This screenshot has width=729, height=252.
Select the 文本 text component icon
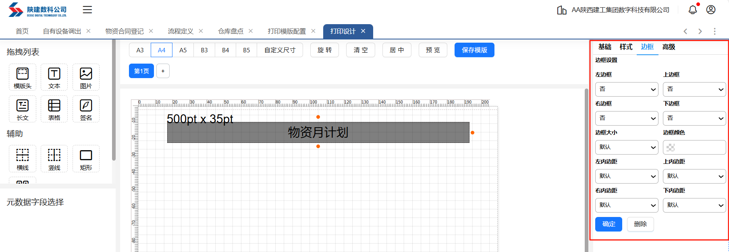[54, 77]
